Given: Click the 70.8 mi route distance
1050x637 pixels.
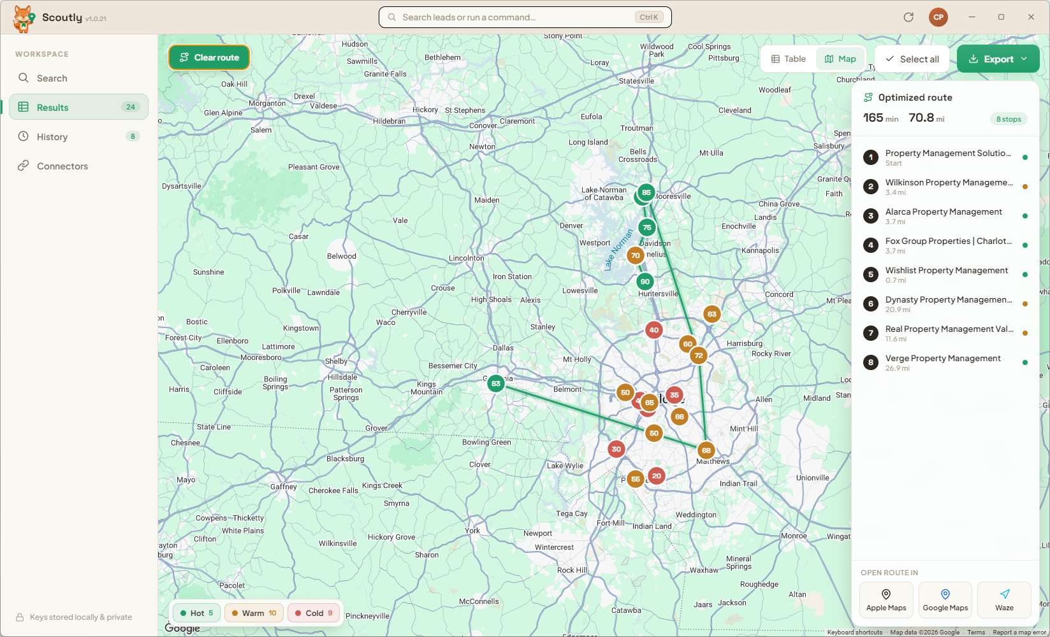Looking at the screenshot, I should (926, 118).
